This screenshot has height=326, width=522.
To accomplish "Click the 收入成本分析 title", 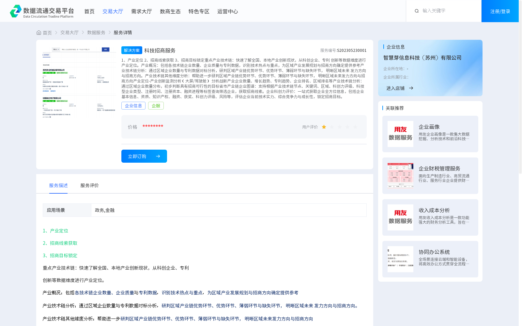I will click(x=434, y=210).
